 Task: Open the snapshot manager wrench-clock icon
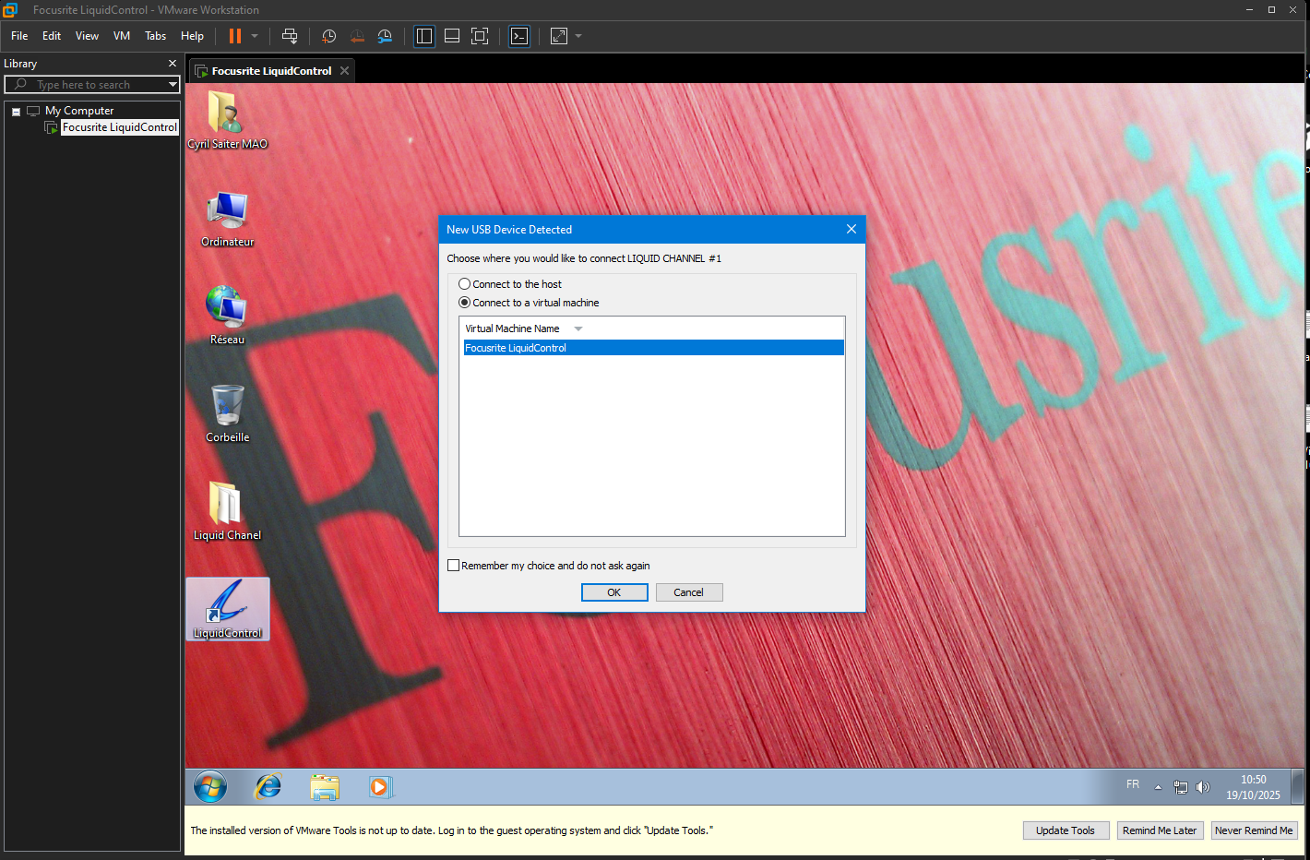[x=385, y=36]
